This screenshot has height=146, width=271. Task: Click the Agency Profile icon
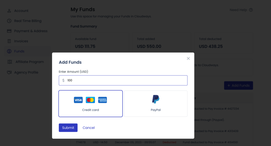pos(9,72)
